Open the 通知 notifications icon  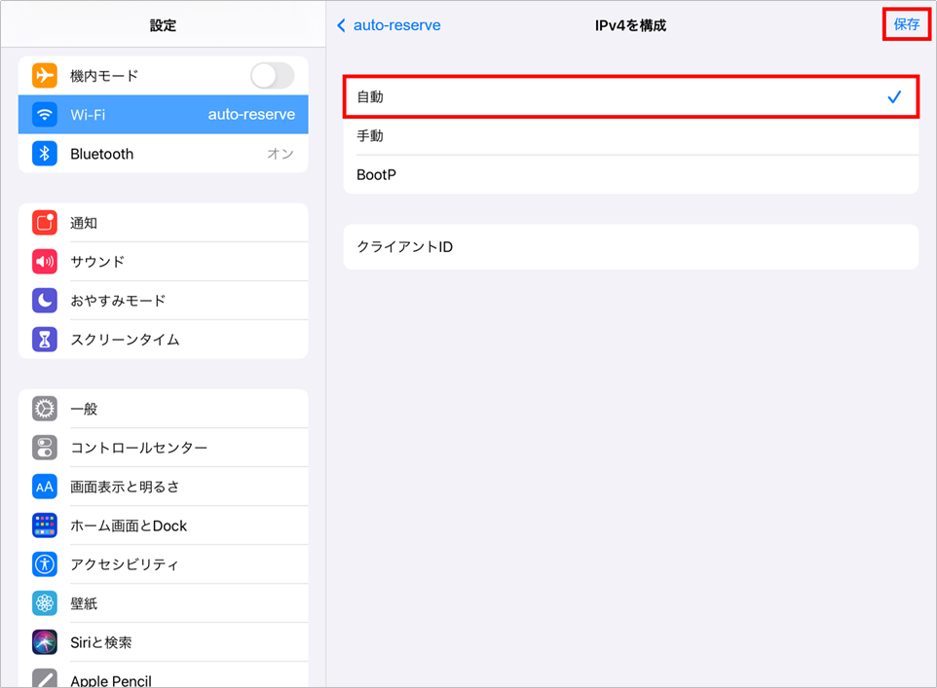[x=45, y=223]
